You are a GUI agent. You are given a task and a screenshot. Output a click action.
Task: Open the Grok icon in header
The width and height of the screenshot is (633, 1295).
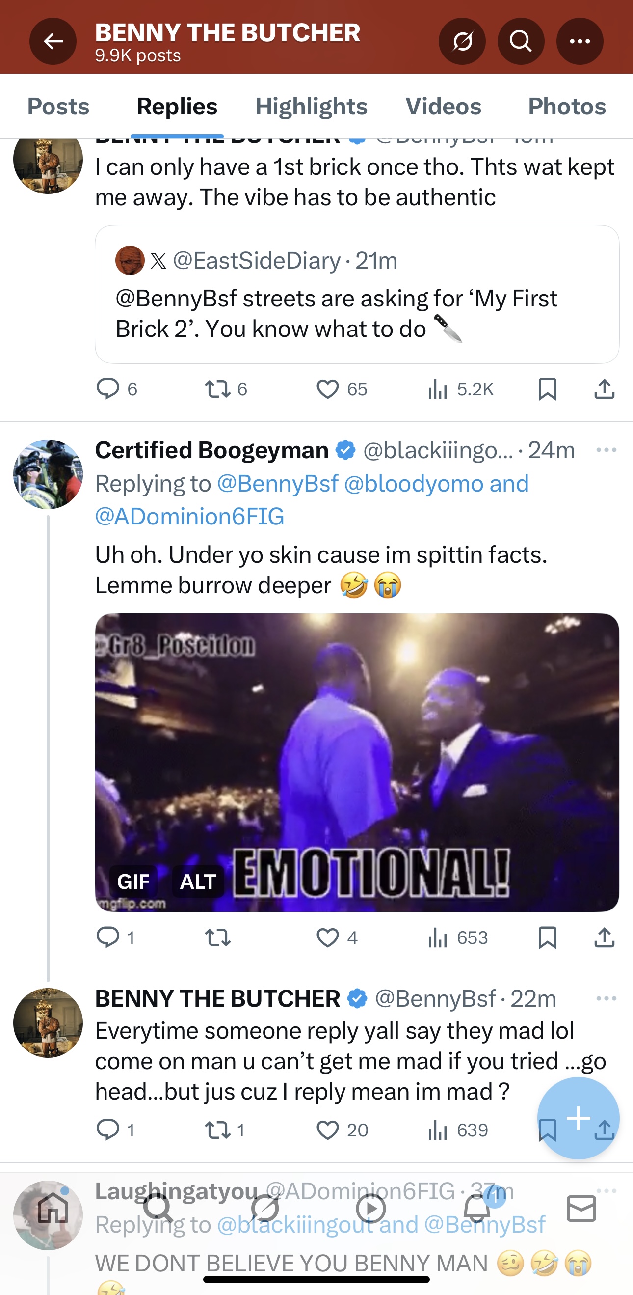click(x=462, y=41)
